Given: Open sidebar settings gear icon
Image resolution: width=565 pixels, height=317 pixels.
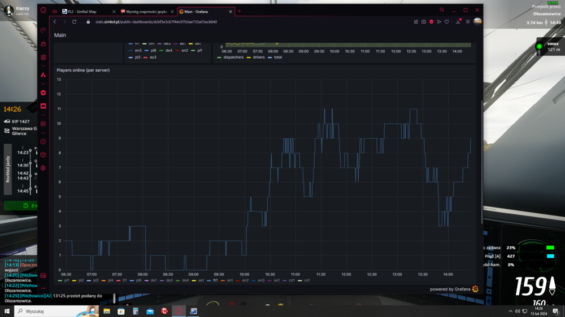Looking at the screenshot, I should pos(44,168).
